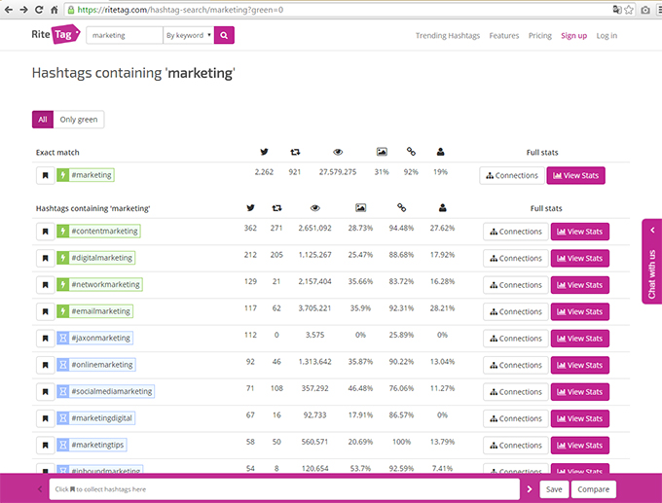This screenshot has width=662, height=503.
Task: Expand the Chat with us side panel
Action: pyautogui.click(x=652, y=262)
